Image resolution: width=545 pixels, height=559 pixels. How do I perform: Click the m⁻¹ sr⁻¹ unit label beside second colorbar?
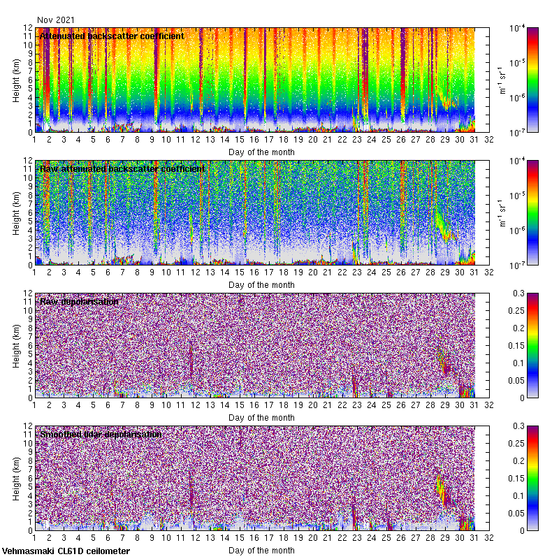[x=502, y=212]
